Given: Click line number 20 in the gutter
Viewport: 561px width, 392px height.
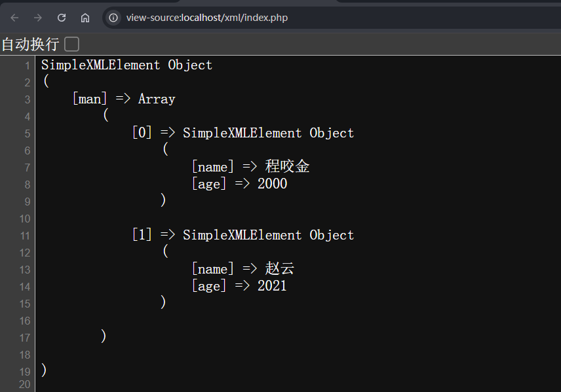Looking at the screenshot, I should tap(25, 385).
